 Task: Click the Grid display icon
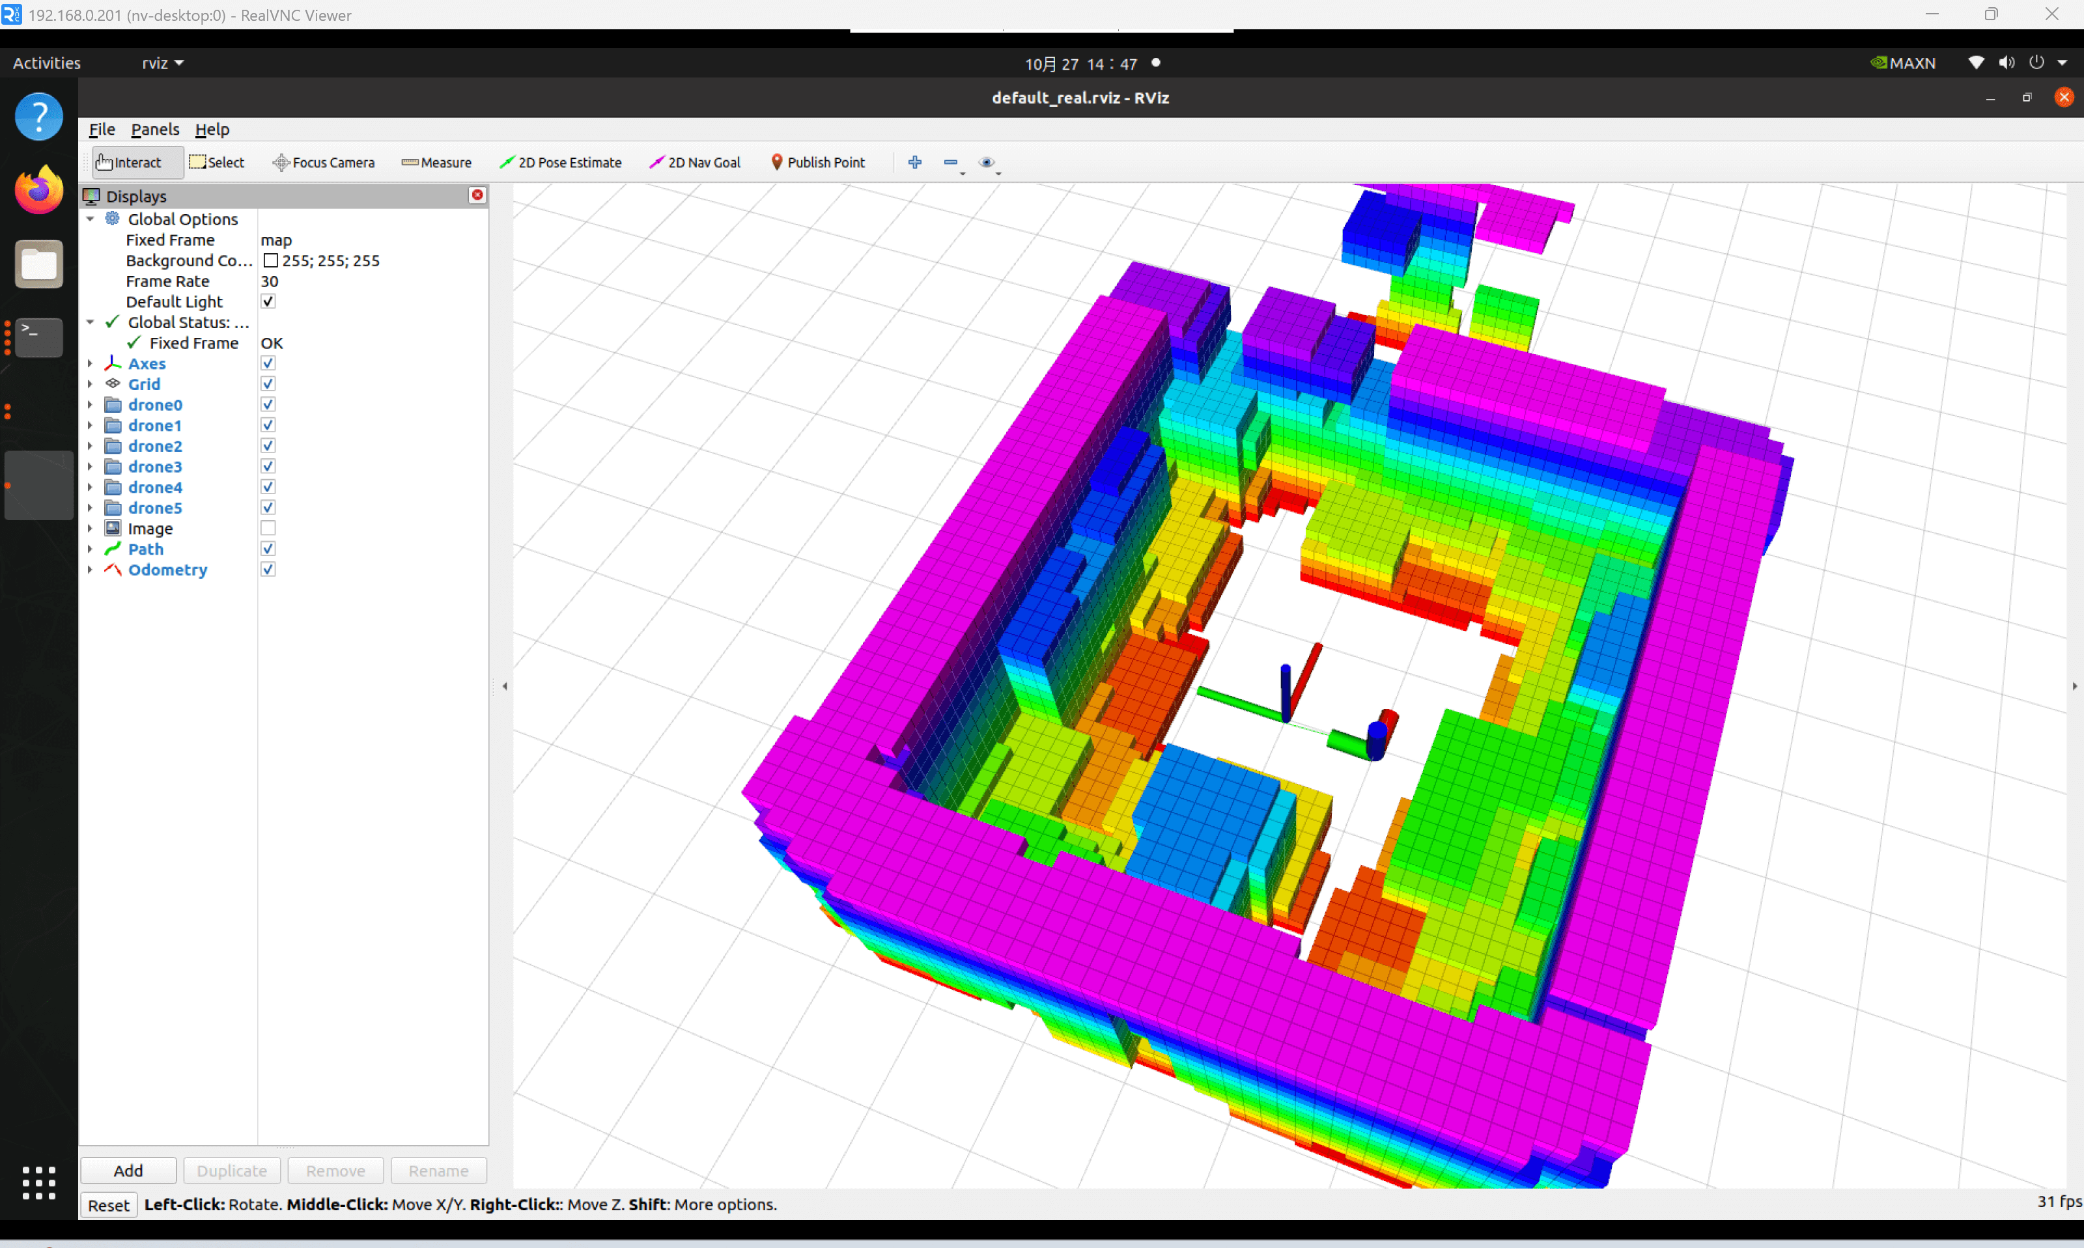[113, 383]
